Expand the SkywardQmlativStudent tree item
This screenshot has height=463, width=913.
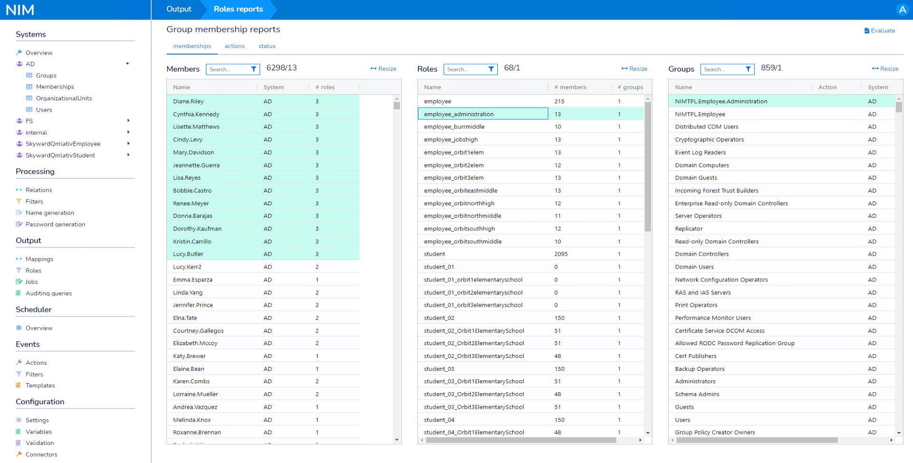coord(127,155)
